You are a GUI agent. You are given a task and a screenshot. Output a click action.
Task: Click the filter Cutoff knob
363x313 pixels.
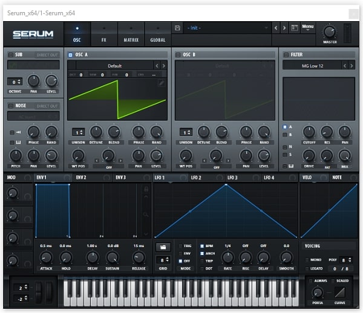[x=309, y=132]
